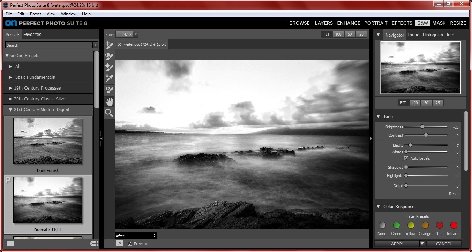The image size is (472, 252).
Task: Choose the contrast brush icon below the top brush
Action: pyautogui.click(x=109, y=56)
